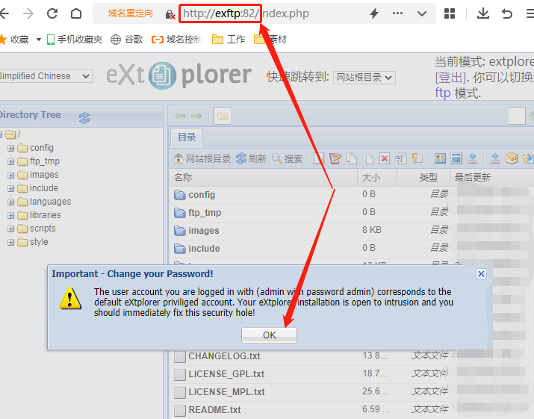Open the 收藏 favorites star
This screenshot has width=534, height=419.
[x=3, y=40]
